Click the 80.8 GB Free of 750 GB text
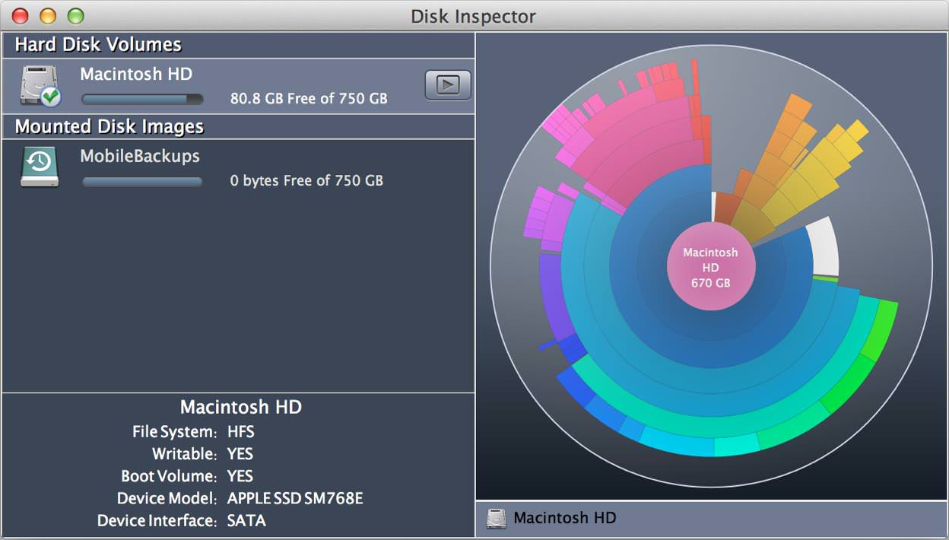 (x=309, y=98)
